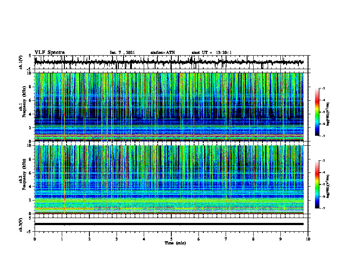This screenshot has width=347, height=268.
Task: Click inside the ch.2 spectrogram plot
Action: (169, 180)
